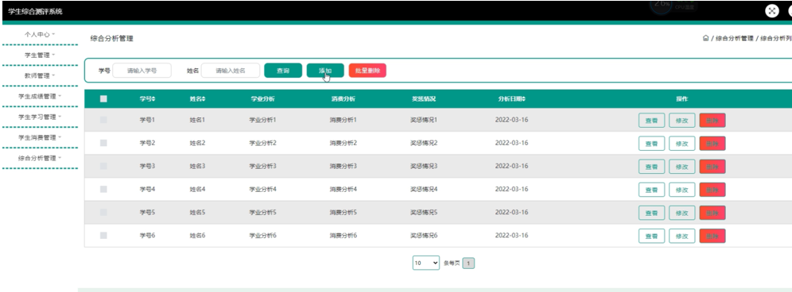Sort by 姓名 column arrows
Viewport: 792px width, 292px height.
pos(204,99)
